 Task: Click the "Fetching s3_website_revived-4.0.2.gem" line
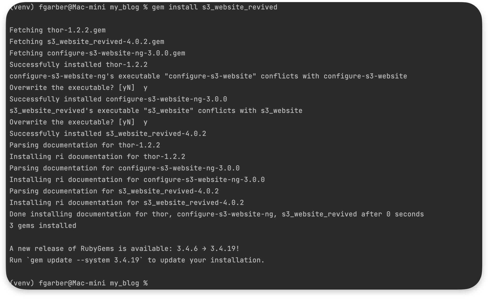[87, 42]
